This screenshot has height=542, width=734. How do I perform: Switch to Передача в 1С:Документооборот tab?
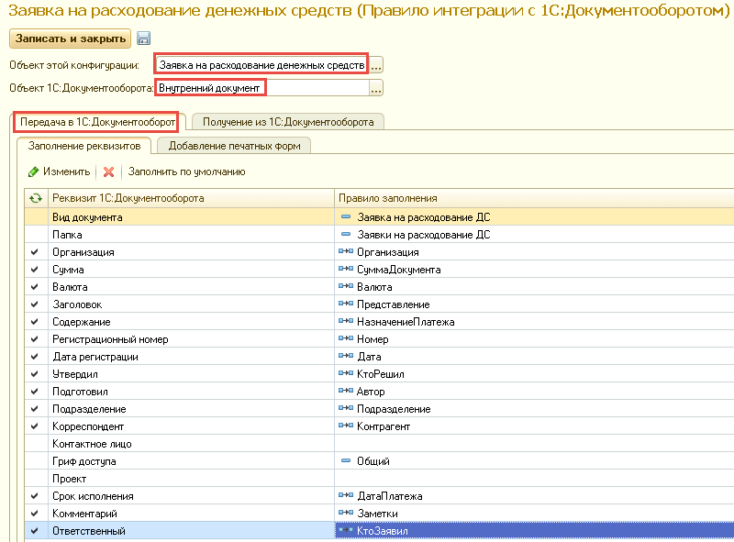pyautogui.click(x=97, y=122)
